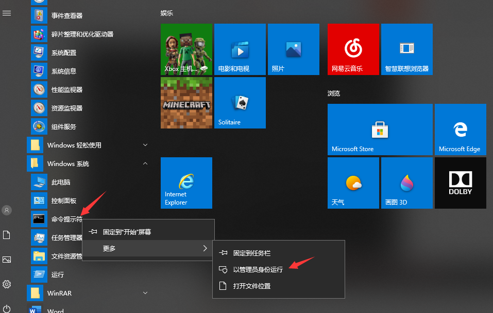493x313 pixels.
Task: Open 控制面板 icon
Action: [x=39, y=201]
